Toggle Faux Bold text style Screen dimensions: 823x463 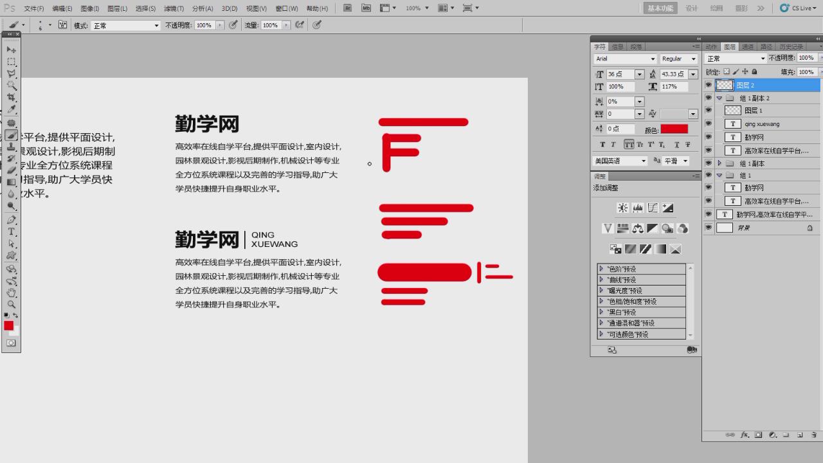(602, 145)
